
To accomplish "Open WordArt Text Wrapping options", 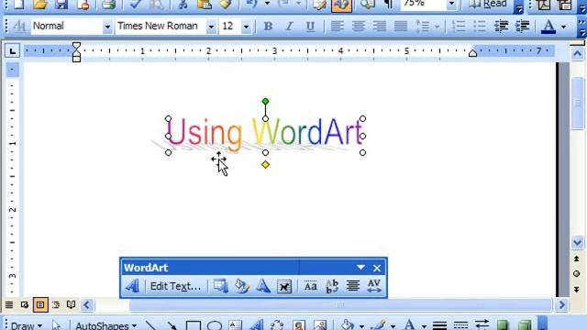I will pyautogui.click(x=284, y=286).
